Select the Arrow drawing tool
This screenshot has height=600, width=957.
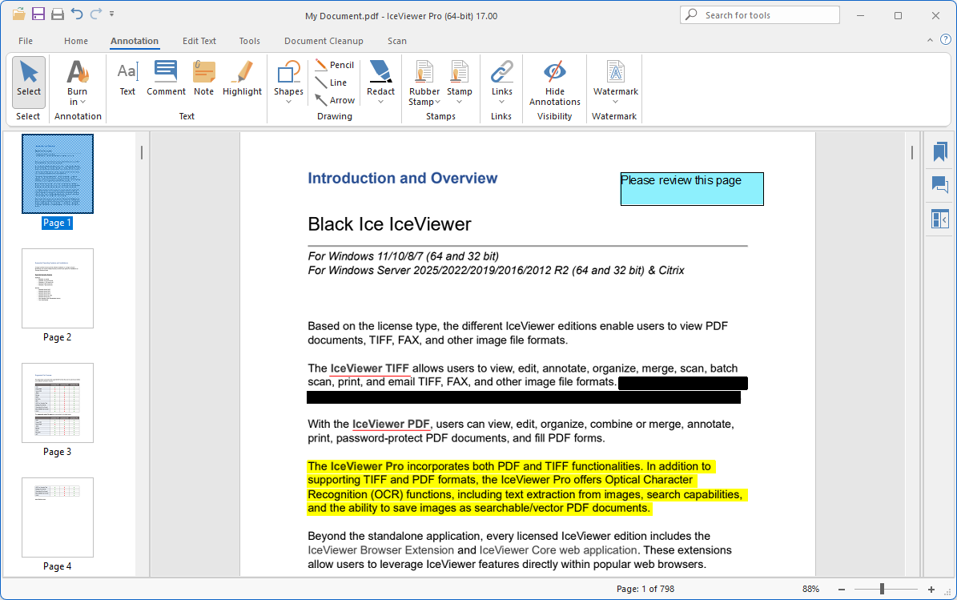pos(335,100)
